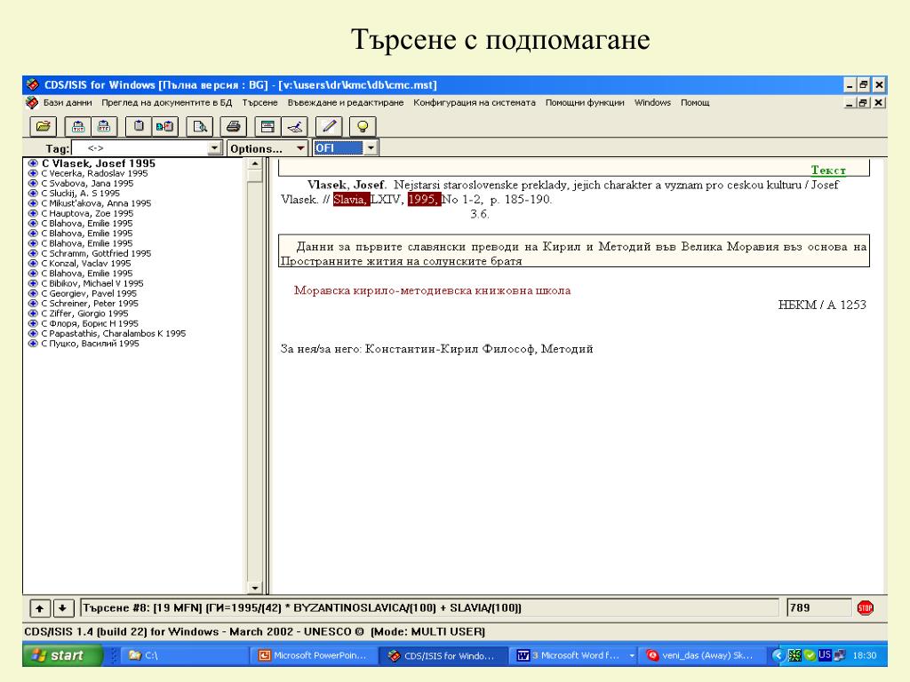Open the Въвеждане и редактиране menu

pos(346,103)
